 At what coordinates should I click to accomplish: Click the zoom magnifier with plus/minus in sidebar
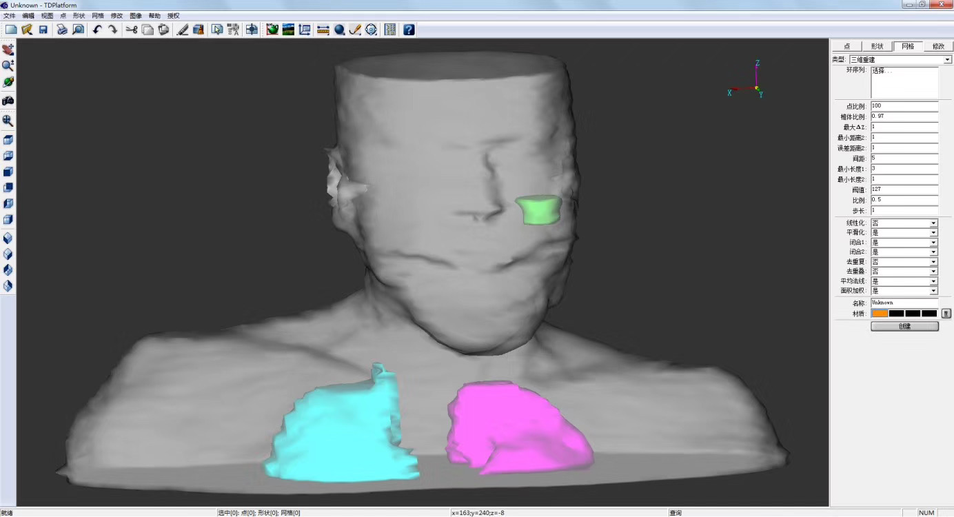8,65
